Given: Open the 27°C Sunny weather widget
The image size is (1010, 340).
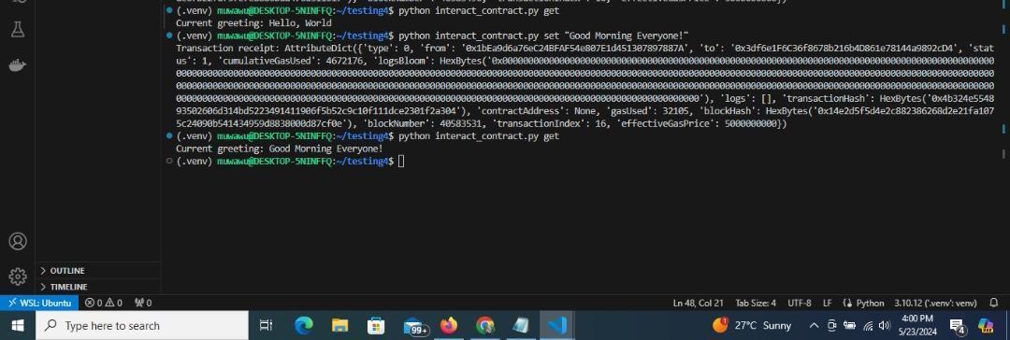Looking at the screenshot, I should click(752, 325).
